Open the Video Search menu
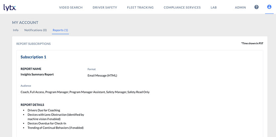The height and width of the screenshot is (137, 276). pos(71,8)
